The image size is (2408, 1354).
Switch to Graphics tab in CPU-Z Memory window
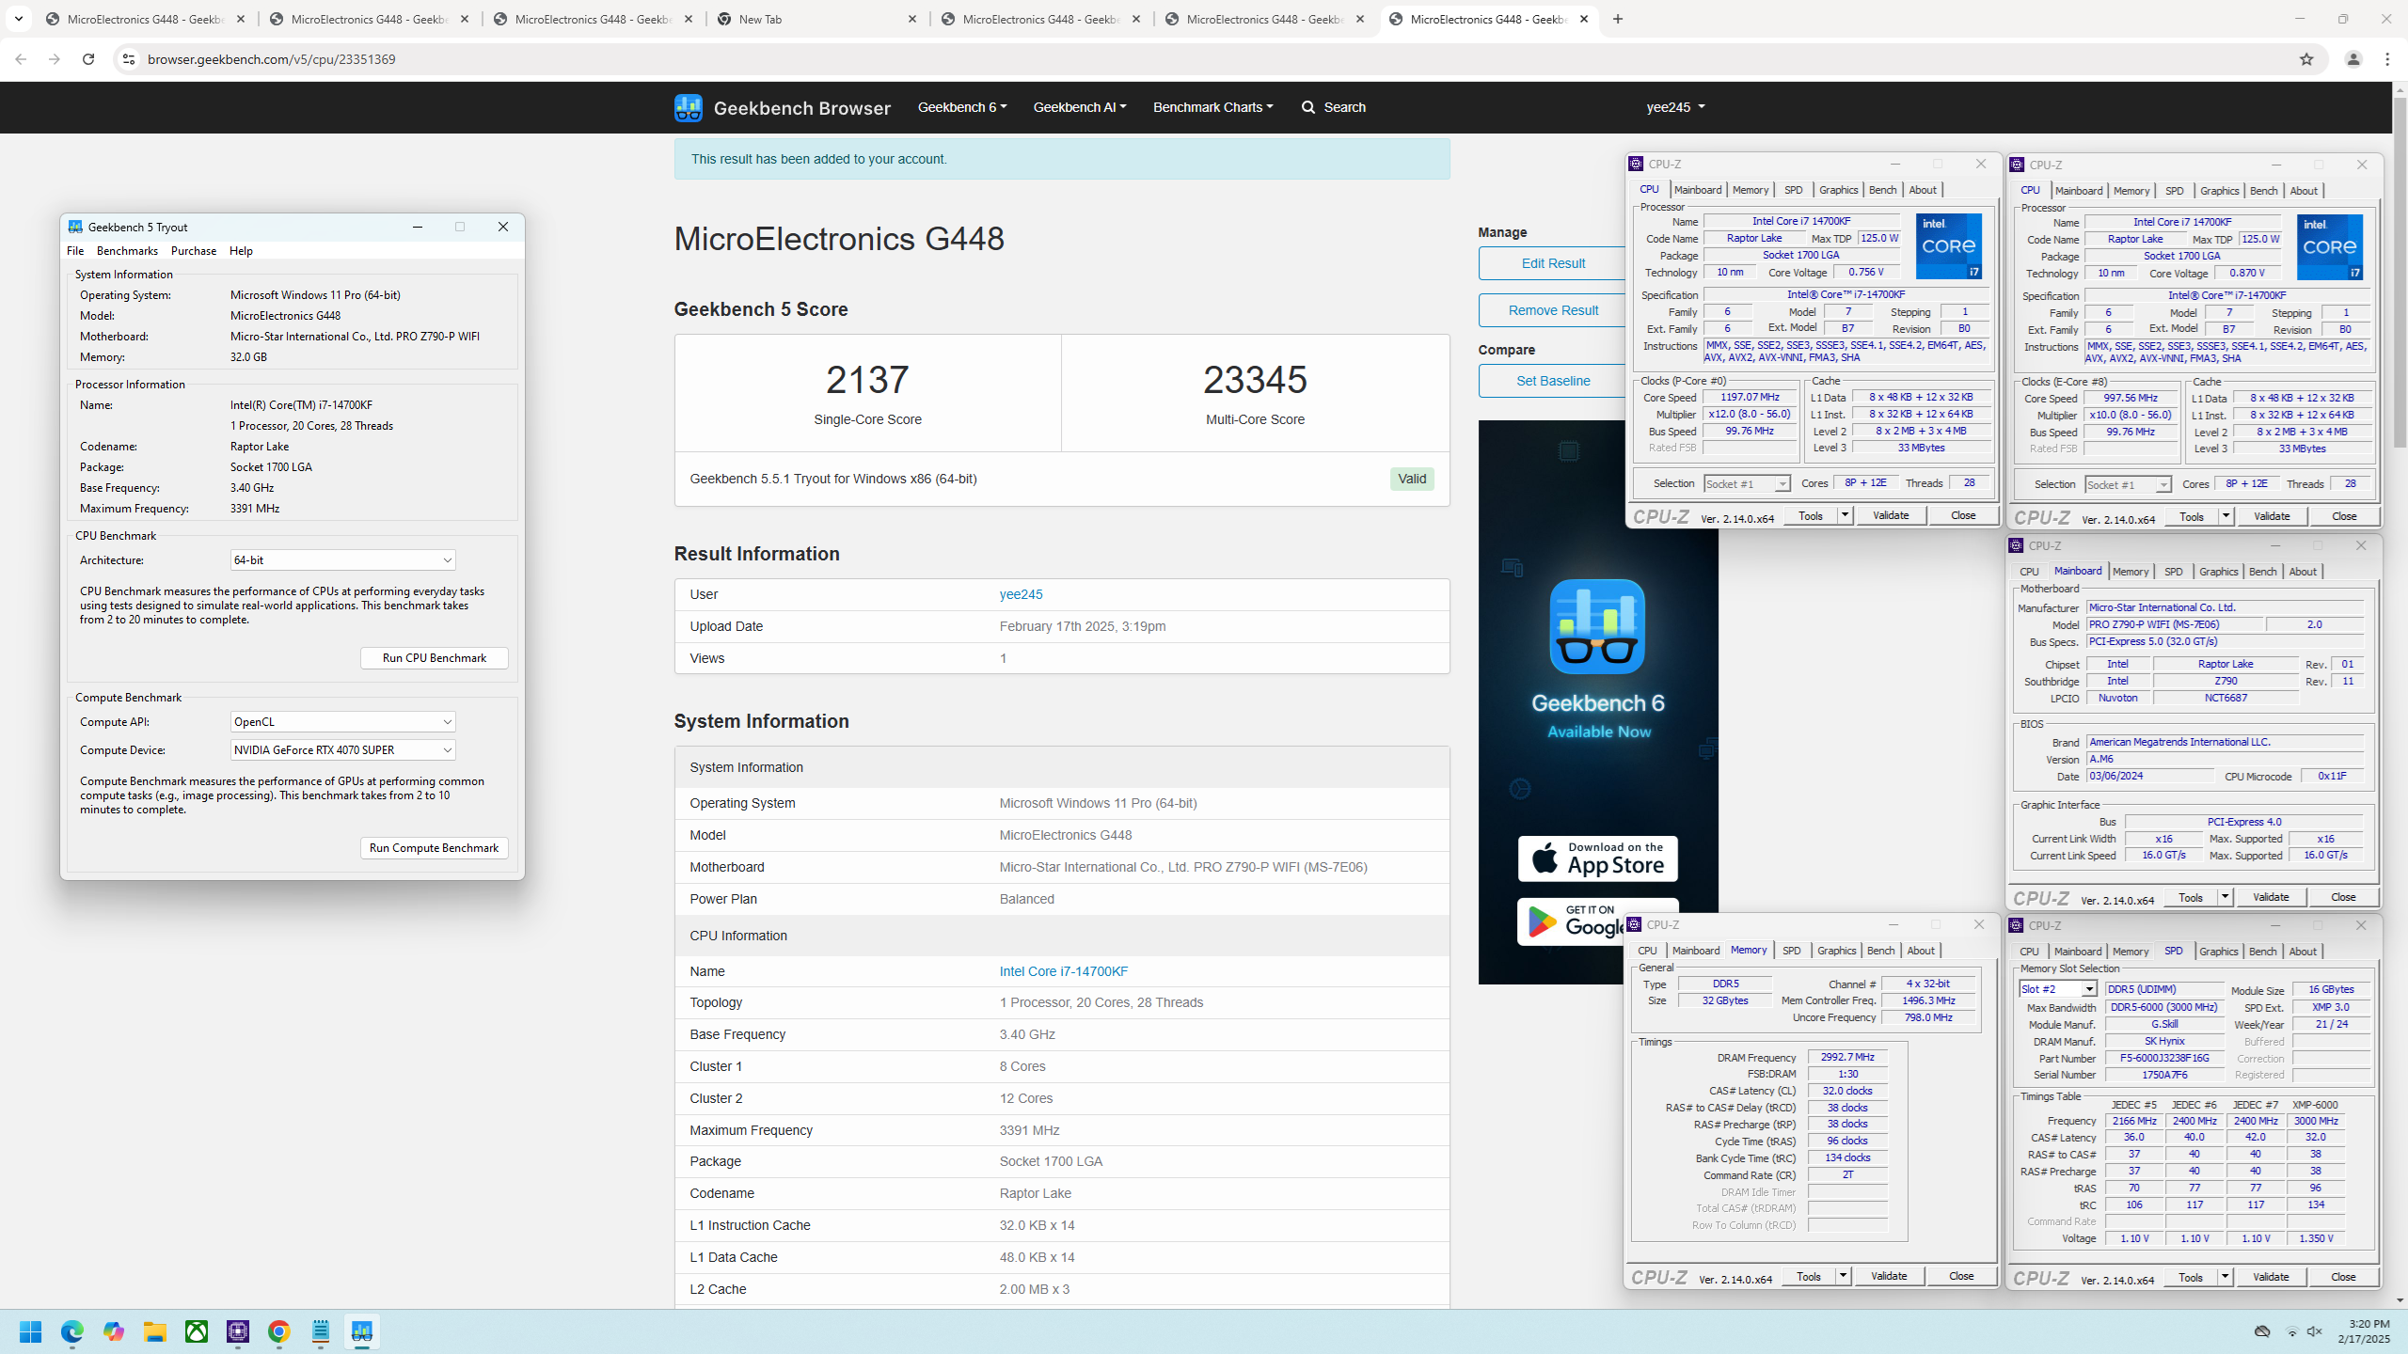(x=1836, y=951)
